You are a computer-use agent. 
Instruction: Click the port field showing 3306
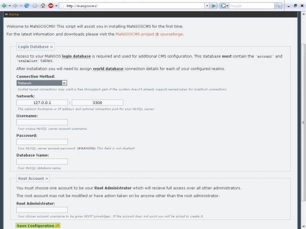(98, 103)
